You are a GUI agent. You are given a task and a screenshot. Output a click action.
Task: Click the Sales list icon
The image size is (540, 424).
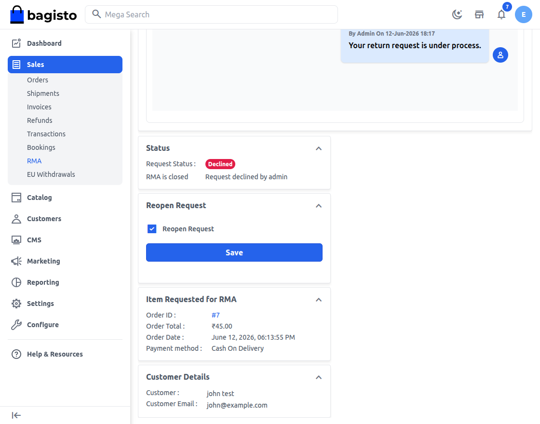click(16, 65)
